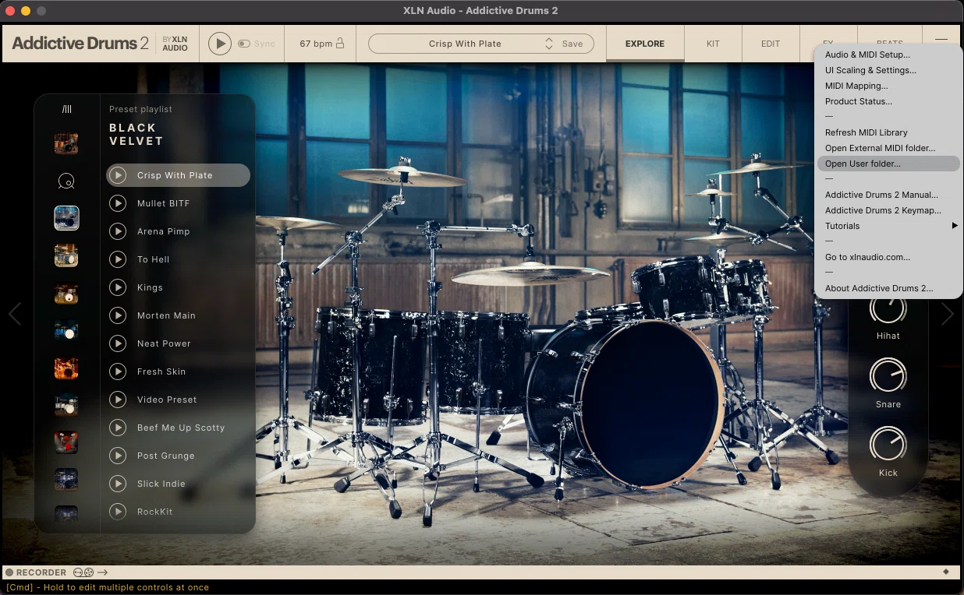Click Refresh MIDI Library

click(888, 132)
